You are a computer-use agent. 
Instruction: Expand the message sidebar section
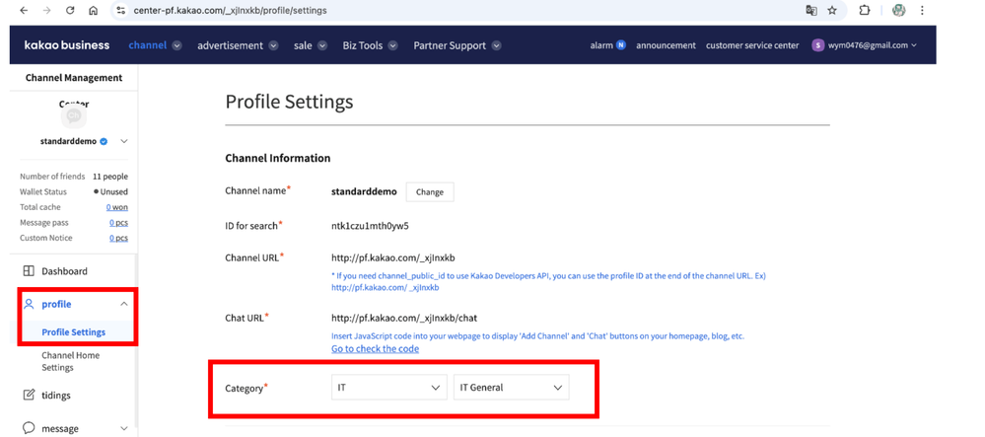pos(124,428)
